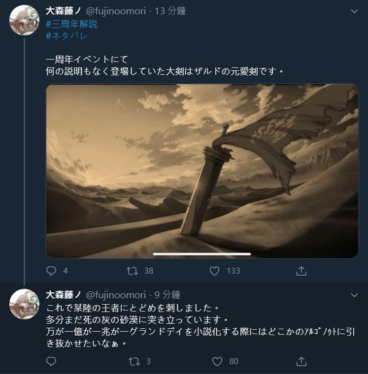The width and height of the screenshot is (368, 374).
Task: Share the second tweet
Action: pos(301,361)
